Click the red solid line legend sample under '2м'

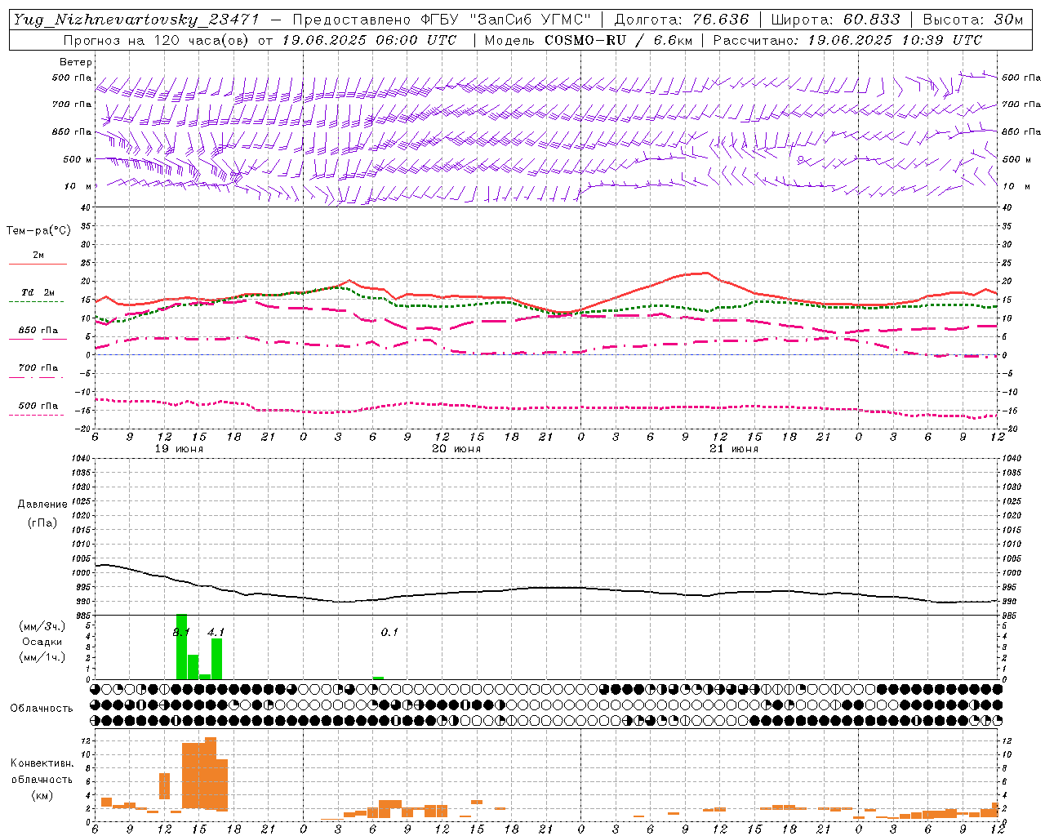tap(38, 265)
